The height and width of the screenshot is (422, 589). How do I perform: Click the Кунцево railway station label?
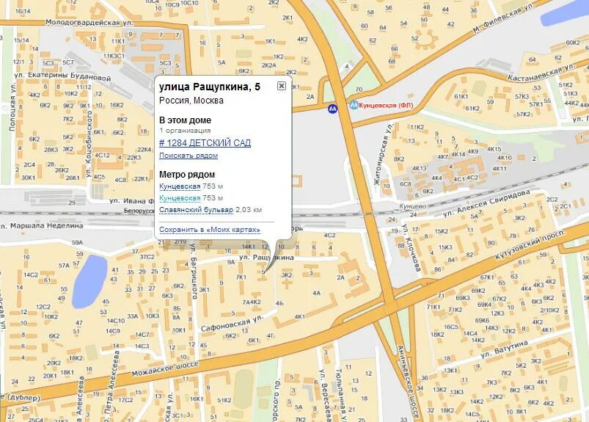pos(412,207)
